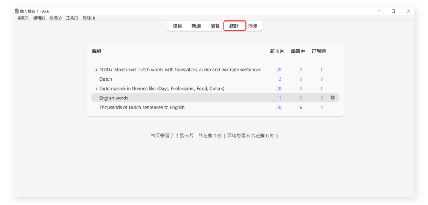The image size is (428, 205).
Task: Open the 檔案 (File) menu
Action: coord(23,18)
